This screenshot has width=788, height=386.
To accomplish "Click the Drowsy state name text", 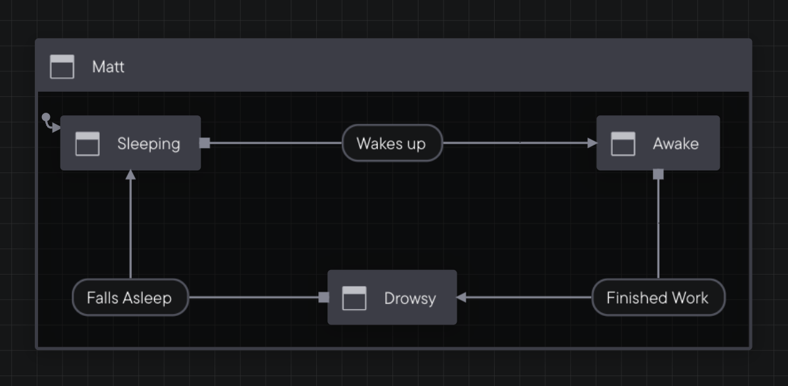I will pyautogui.click(x=410, y=298).
